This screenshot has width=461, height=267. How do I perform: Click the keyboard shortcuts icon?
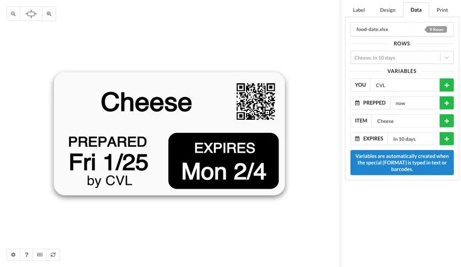pos(40,255)
